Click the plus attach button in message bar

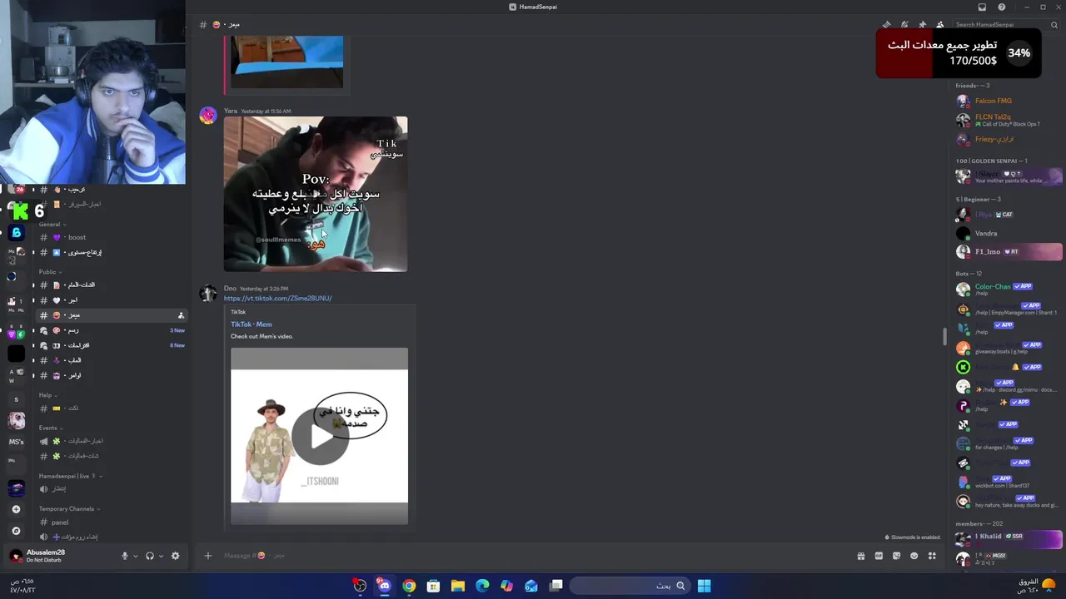click(x=208, y=556)
